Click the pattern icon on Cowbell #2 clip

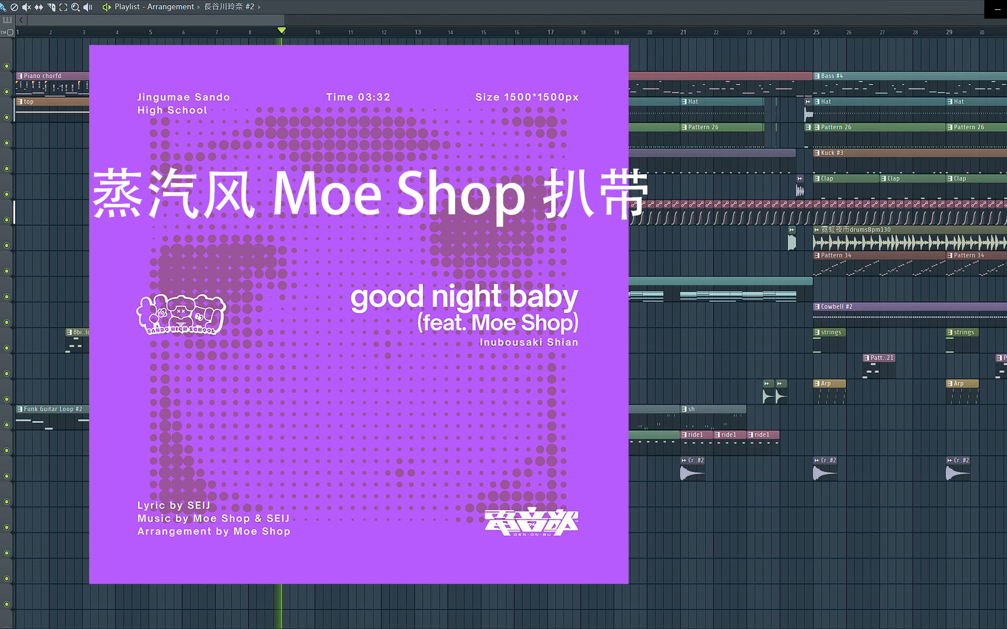click(816, 307)
